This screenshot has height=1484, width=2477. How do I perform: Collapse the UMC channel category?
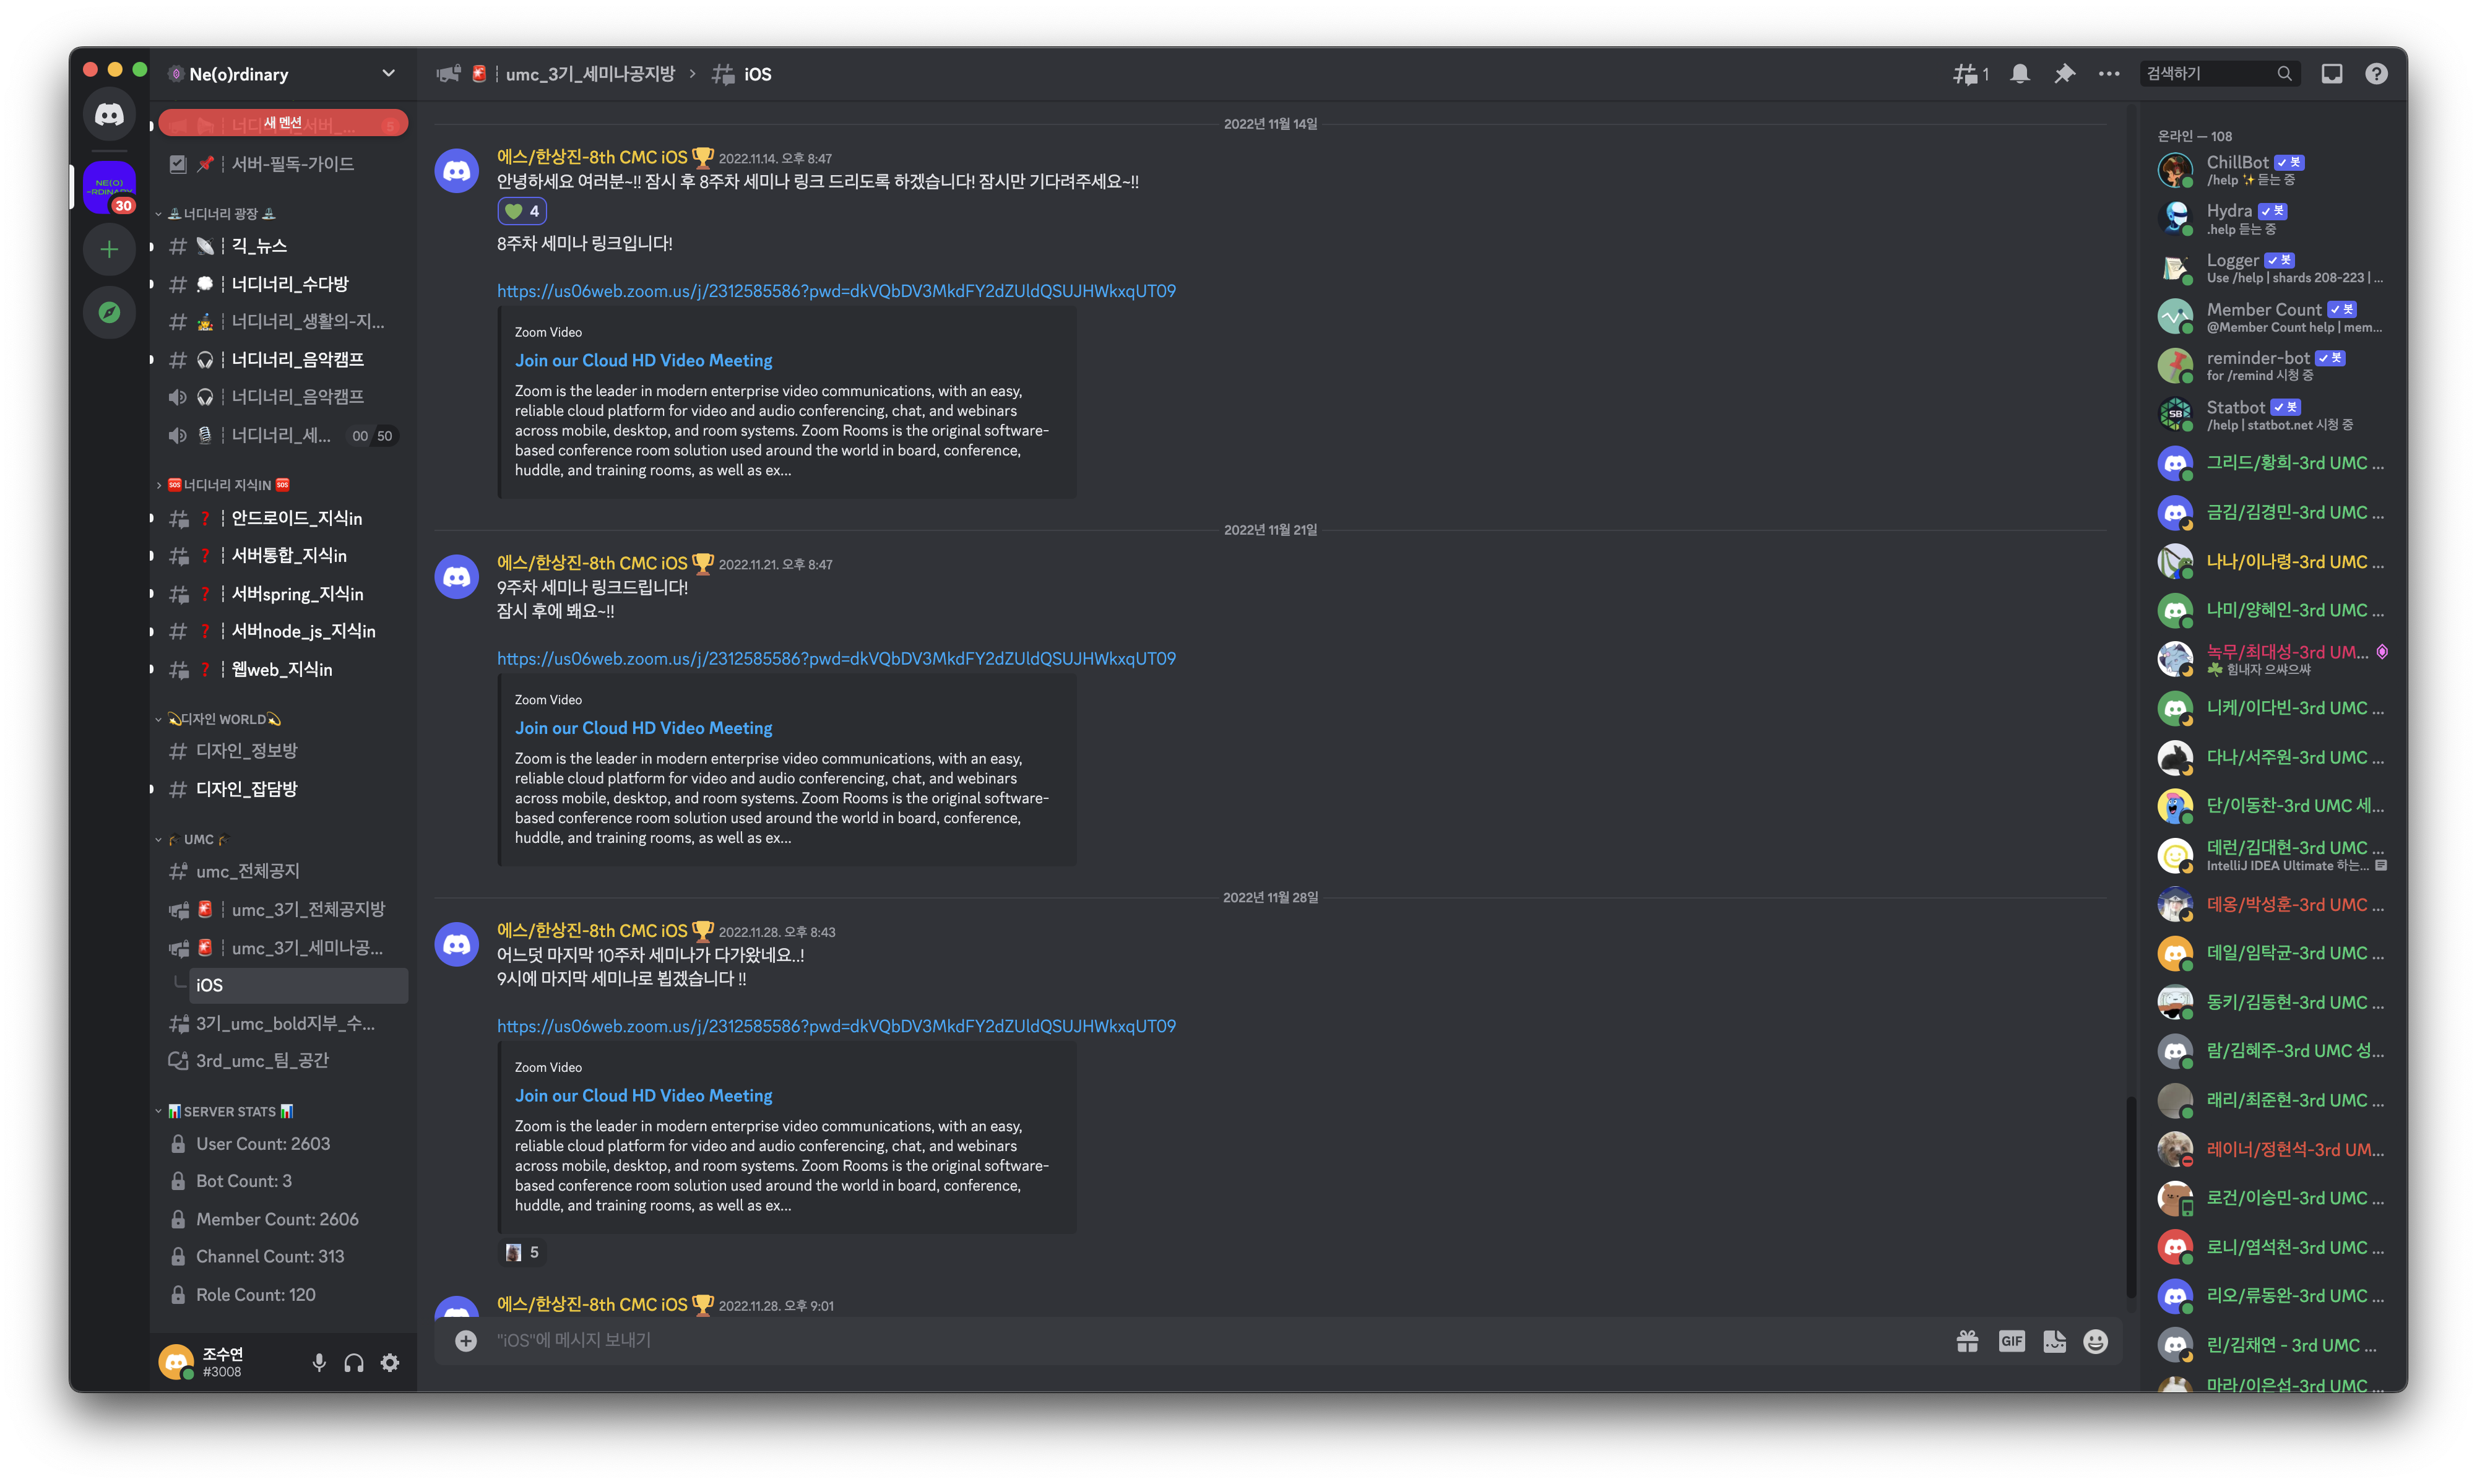(198, 839)
